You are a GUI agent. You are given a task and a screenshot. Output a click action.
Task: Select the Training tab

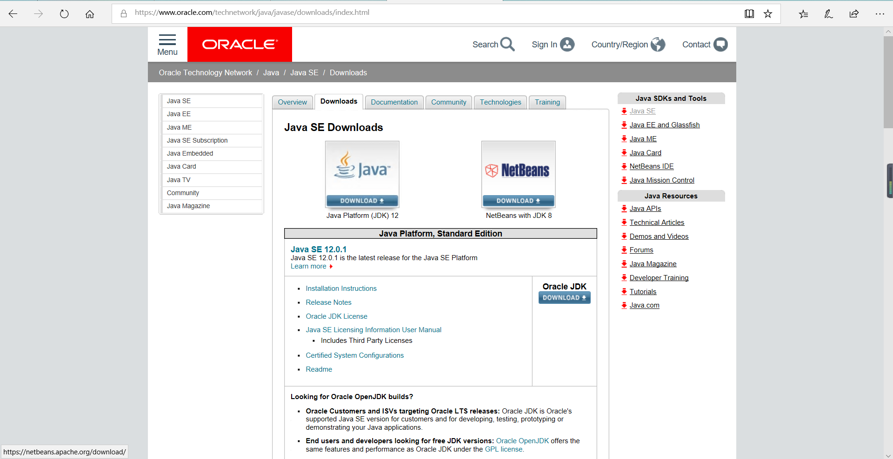pyautogui.click(x=547, y=102)
